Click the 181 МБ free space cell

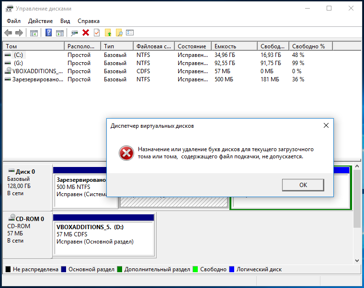click(270, 79)
